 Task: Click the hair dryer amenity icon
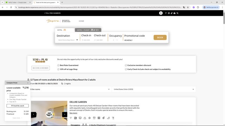click(113, 118)
